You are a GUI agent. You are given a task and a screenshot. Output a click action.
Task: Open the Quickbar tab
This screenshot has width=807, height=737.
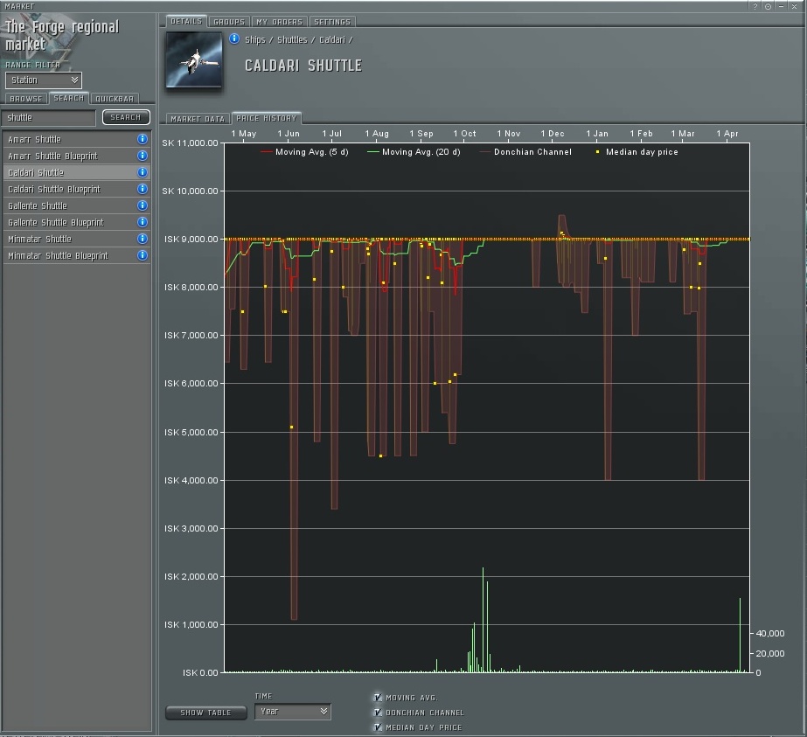point(115,98)
